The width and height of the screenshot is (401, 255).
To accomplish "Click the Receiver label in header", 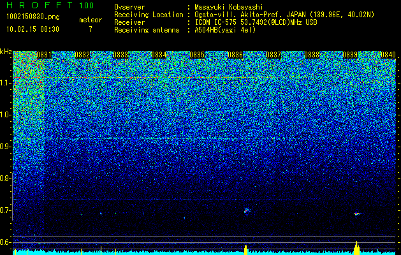I will click(129, 22).
